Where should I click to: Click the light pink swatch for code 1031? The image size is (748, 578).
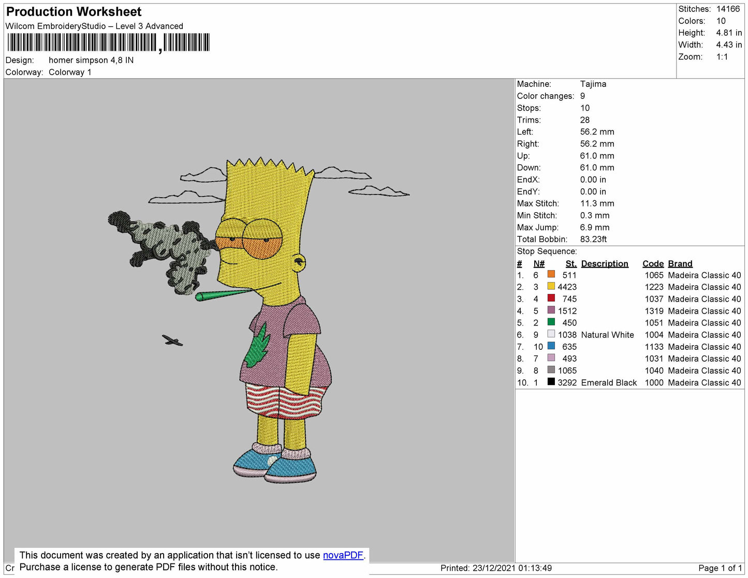pyautogui.click(x=551, y=358)
